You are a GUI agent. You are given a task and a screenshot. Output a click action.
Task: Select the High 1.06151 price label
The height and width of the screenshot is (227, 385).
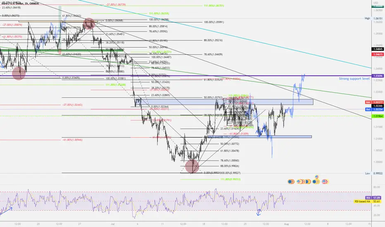click(x=373, y=19)
